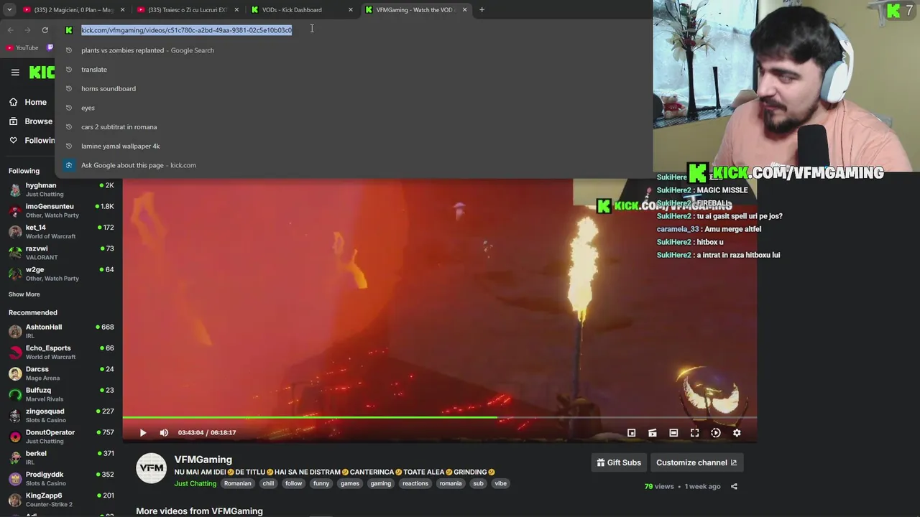This screenshot has height=517, width=920.
Task: Open ket_14 World of Warcraft channel
Action: (x=61, y=231)
